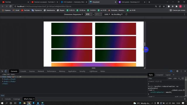Open the Preloader - Materia... bookmark
The image size is (187, 105).
point(116,10)
